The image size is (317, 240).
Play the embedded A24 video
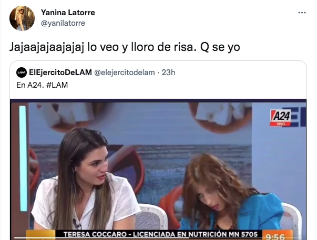click(158, 169)
